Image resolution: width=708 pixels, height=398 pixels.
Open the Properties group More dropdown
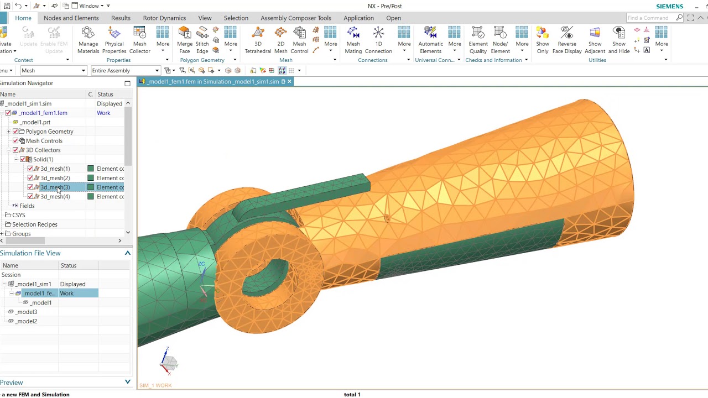(x=163, y=40)
